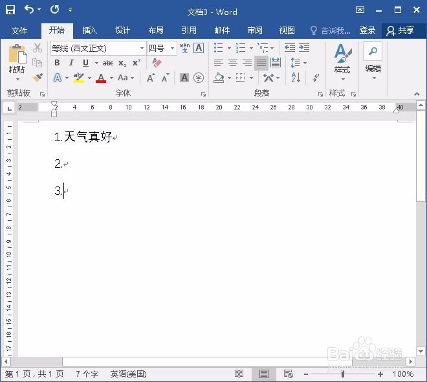Click the Repeat typing icon
Screen dimensions: 427x382
click(54, 10)
